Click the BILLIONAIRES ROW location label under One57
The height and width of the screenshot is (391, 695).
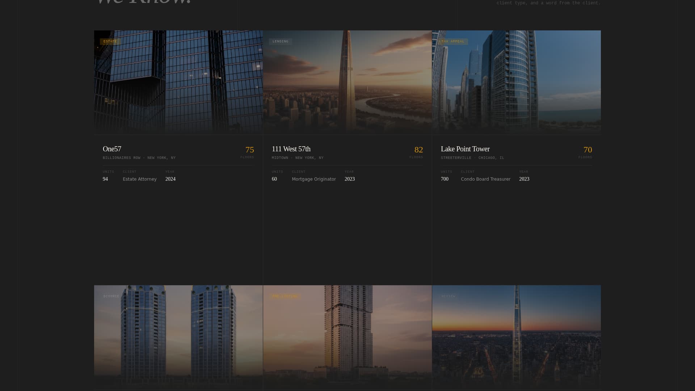pyautogui.click(x=121, y=158)
